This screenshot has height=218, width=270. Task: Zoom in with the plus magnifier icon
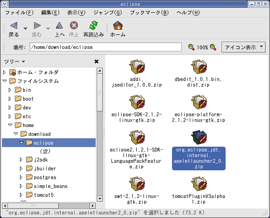tap(213, 47)
